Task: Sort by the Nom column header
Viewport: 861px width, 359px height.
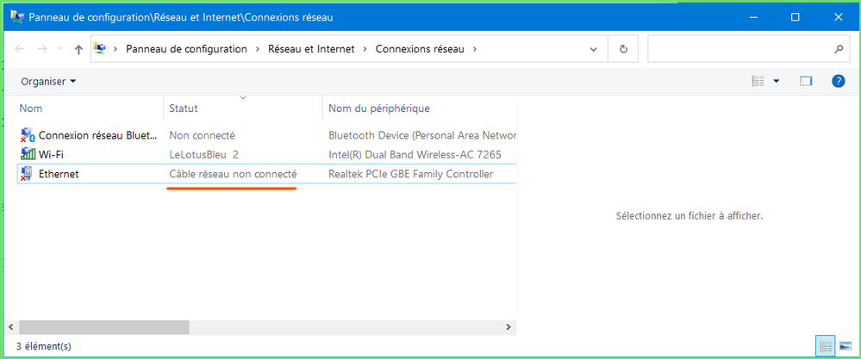Action: point(31,108)
